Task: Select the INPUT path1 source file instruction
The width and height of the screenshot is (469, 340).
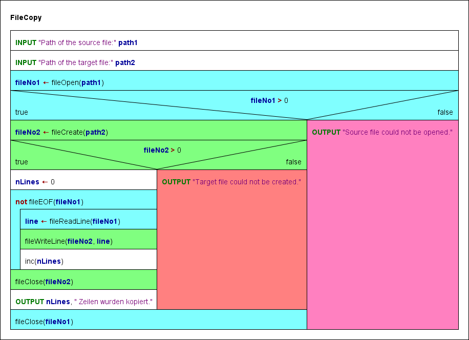Action: [234, 40]
